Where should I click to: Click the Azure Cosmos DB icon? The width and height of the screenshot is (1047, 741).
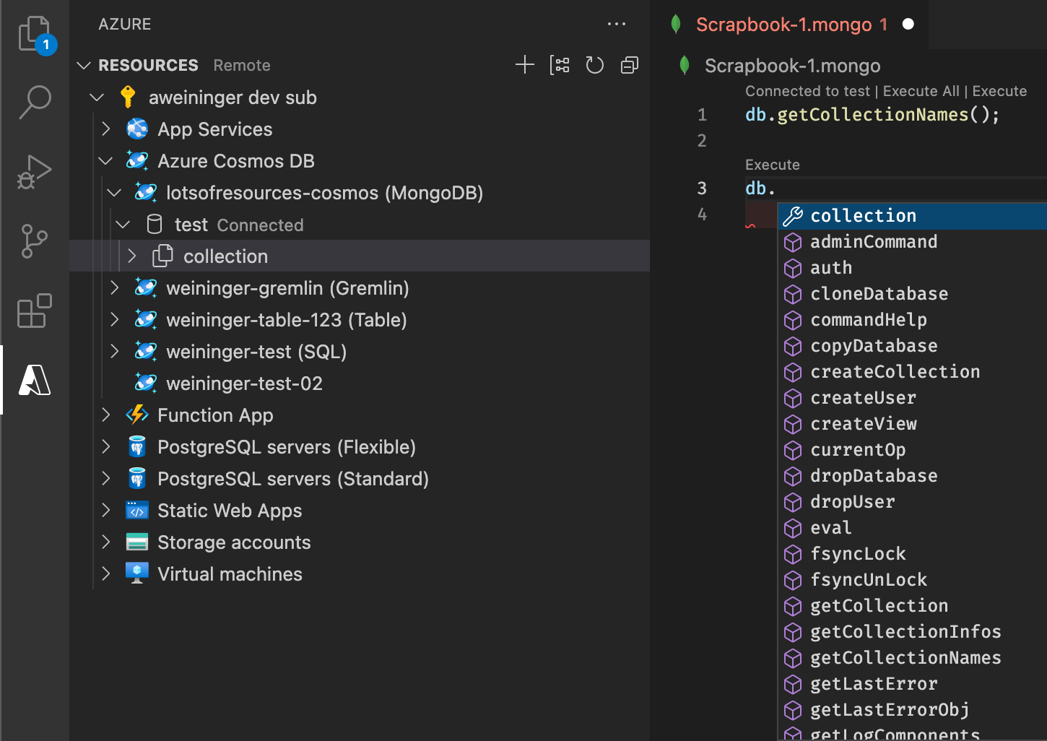click(137, 160)
